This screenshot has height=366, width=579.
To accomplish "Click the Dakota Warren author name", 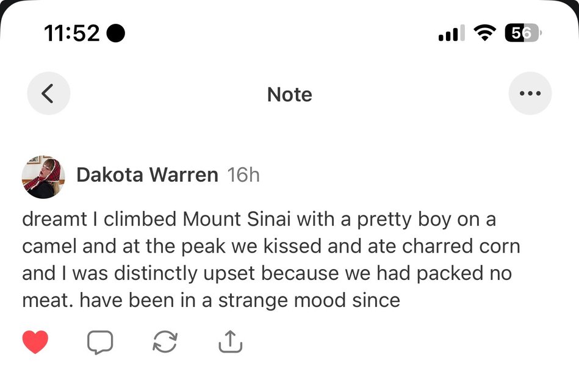I will click(146, 176).
